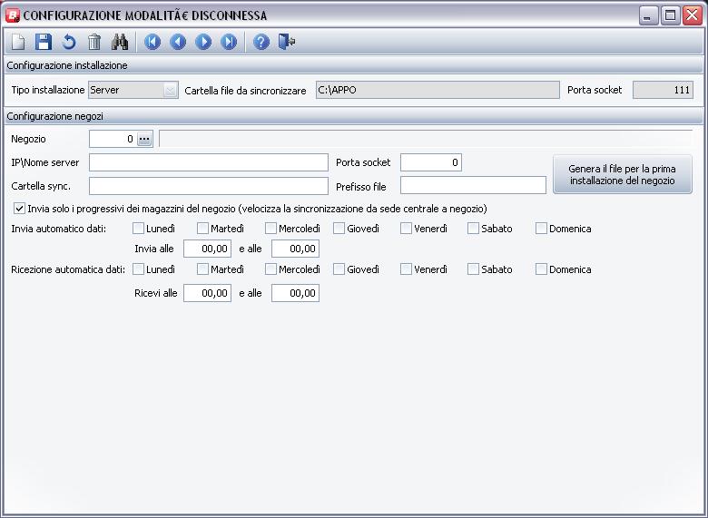Uncheck 'Invia solo i progressivi' checkbox
This screenshot has width=708, height=518.
pos(19,209)
